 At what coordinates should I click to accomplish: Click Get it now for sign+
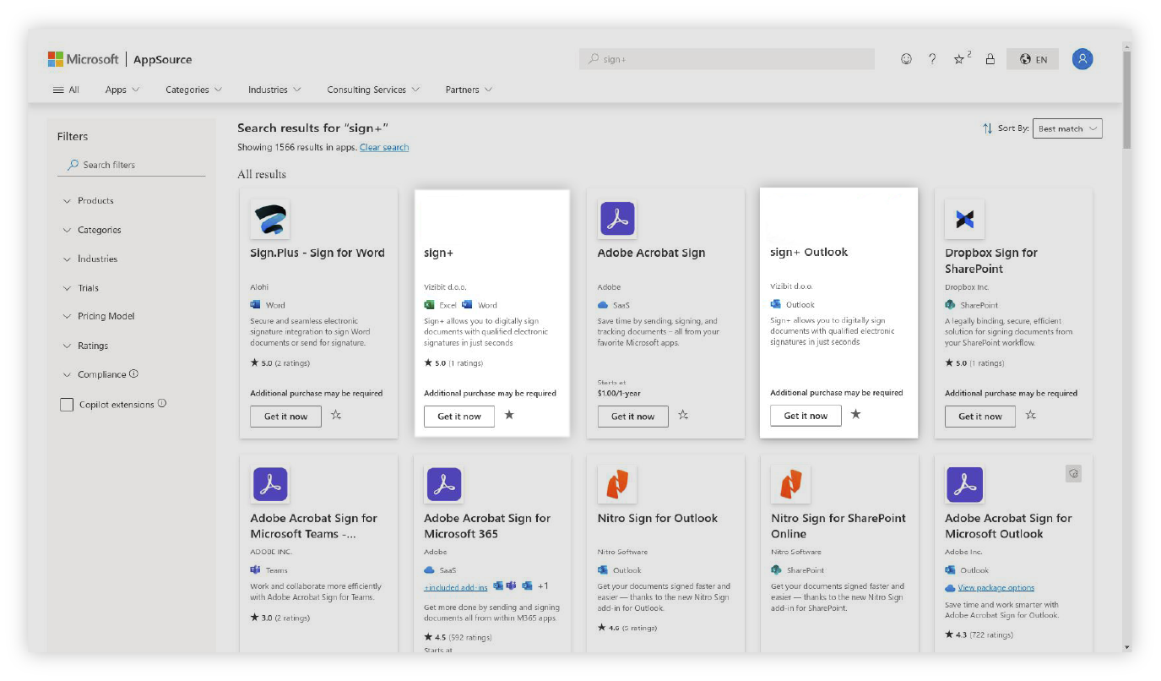(x=458, y=417)
